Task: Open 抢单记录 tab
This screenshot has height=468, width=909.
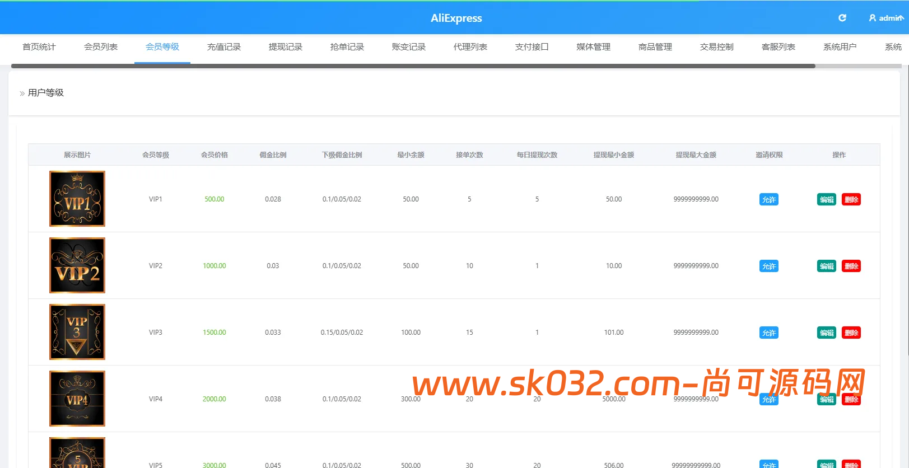Action: pos(347,47)
